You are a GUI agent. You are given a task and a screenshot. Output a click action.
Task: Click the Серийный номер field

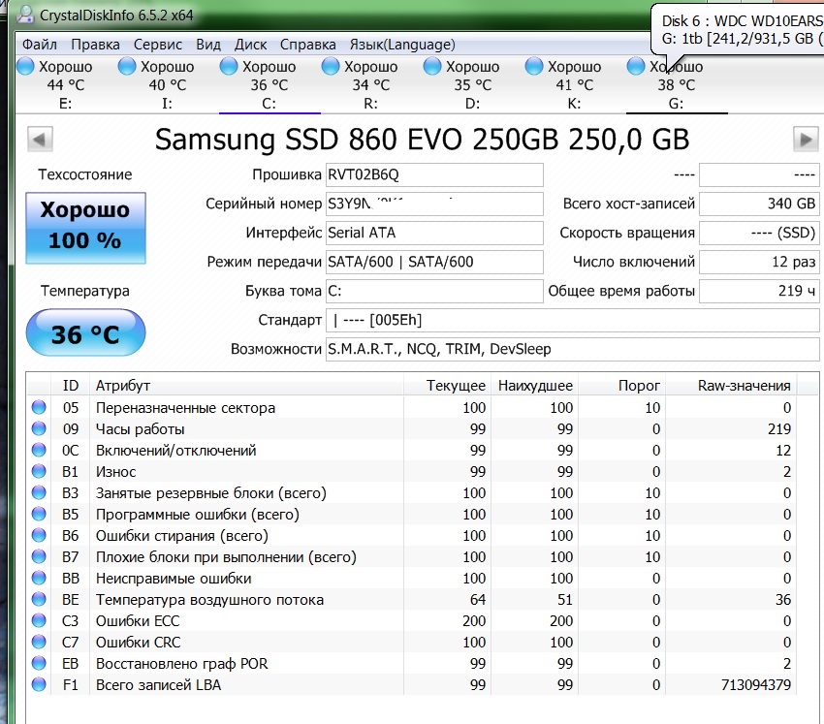(434, 204)
